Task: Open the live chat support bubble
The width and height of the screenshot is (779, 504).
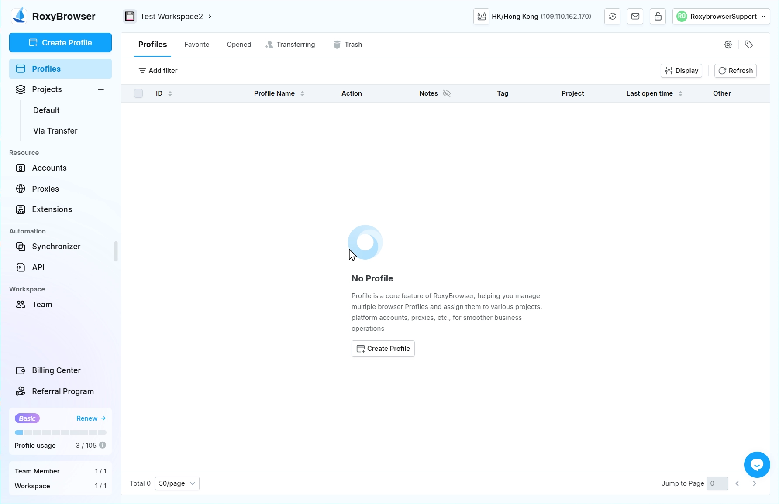Action: coord(757,465)
